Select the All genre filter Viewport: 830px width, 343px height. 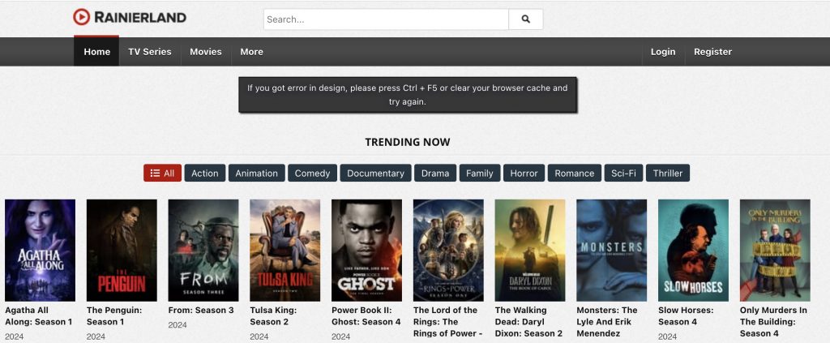click(x=162, y=174)
